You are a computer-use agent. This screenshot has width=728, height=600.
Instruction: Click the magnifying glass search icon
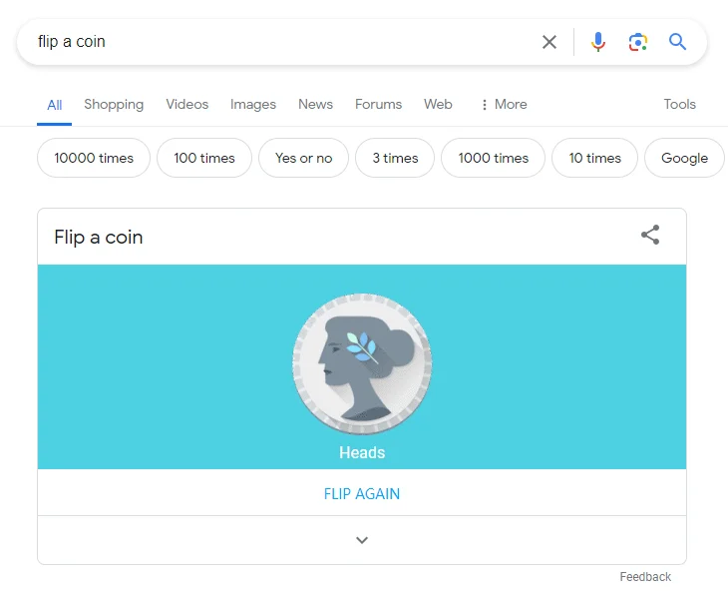678,42
